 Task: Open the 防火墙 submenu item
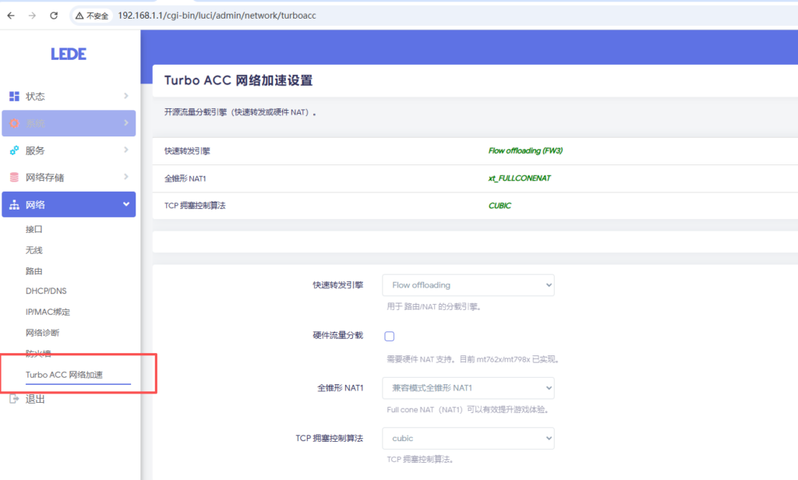[x=38, y=353]
